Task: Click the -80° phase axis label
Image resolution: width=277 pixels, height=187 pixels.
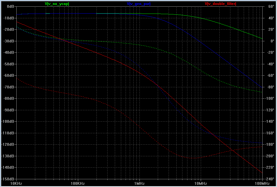Action: [270, 87]
